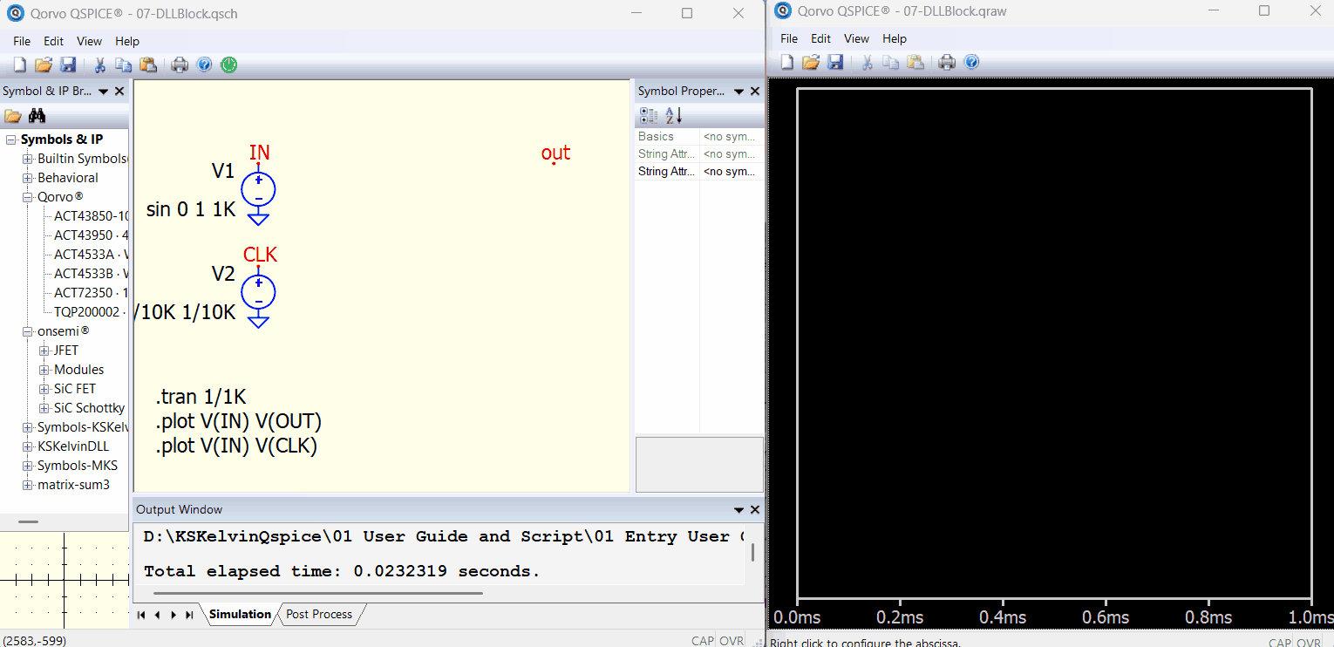This screenshot has width=1334, height=647.
Task: Switch Symbol Properties to categorized view
Action: click(649, 115)
